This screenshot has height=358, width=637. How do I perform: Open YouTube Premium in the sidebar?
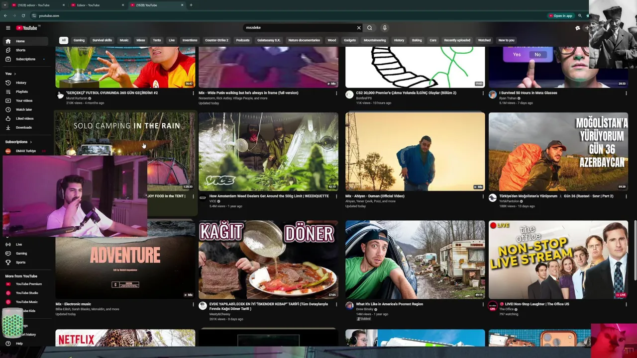(26, 284)
